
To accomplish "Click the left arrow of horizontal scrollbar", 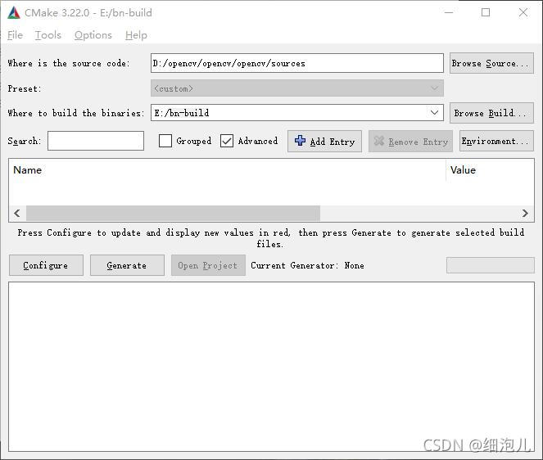I will (x=17, y=213).
